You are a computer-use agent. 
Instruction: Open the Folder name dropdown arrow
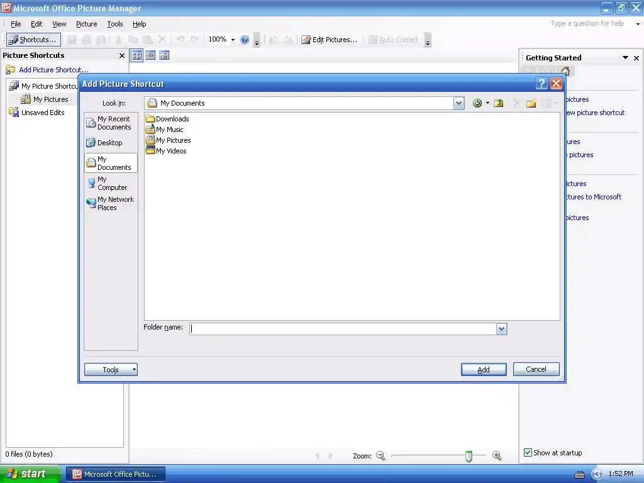[501, 329]
